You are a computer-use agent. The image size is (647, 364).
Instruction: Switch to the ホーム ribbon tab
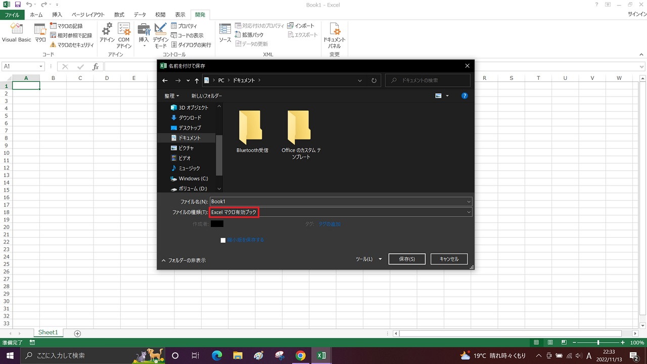(36, 15)
